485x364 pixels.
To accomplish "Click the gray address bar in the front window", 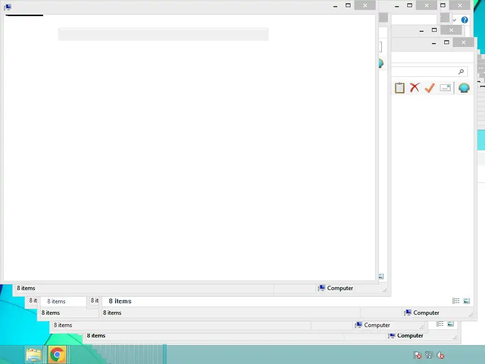I will [163, 34].
